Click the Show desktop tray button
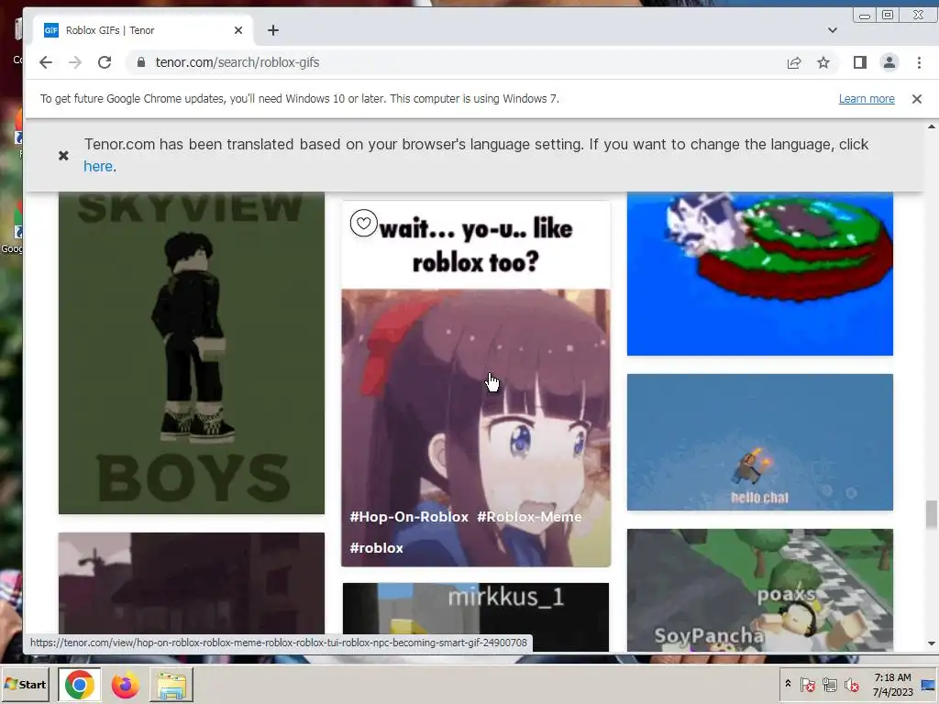The height and width of the screenshot is (704, 939). [x=929, y=685]
